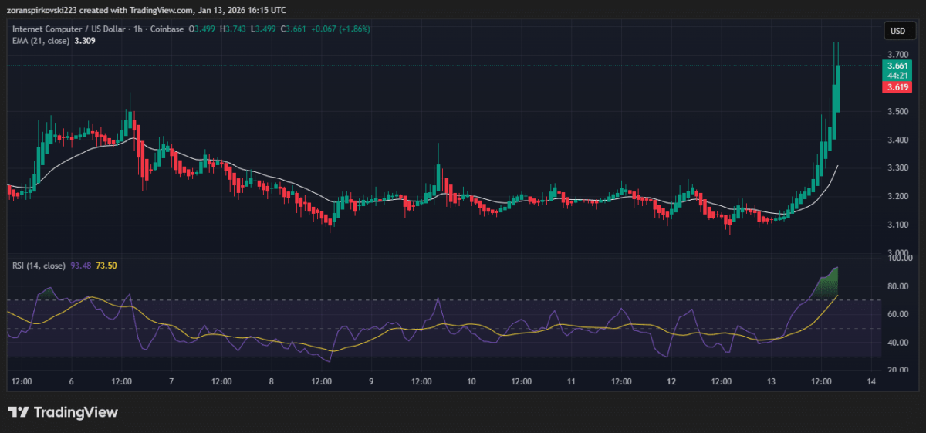Click the EMA value 3.309
The image size is (926, 433).
coord(84,42)
